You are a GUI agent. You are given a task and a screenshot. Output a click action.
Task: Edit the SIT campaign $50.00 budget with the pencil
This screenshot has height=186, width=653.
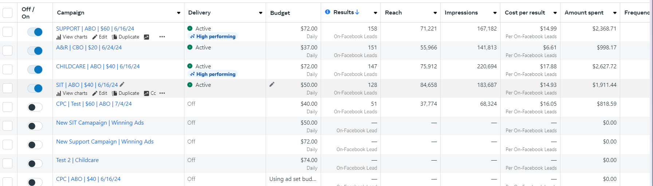272,85
